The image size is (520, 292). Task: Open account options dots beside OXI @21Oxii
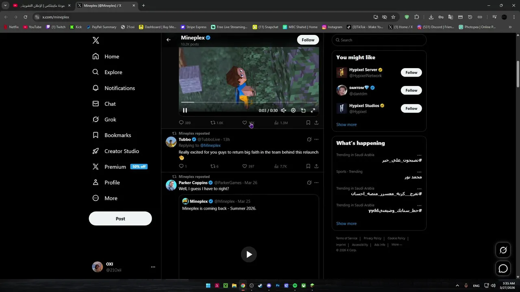[x=153, y=267]
